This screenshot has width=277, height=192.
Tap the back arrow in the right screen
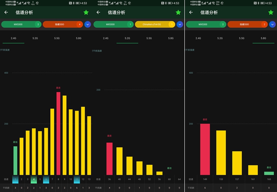point(191,12)
